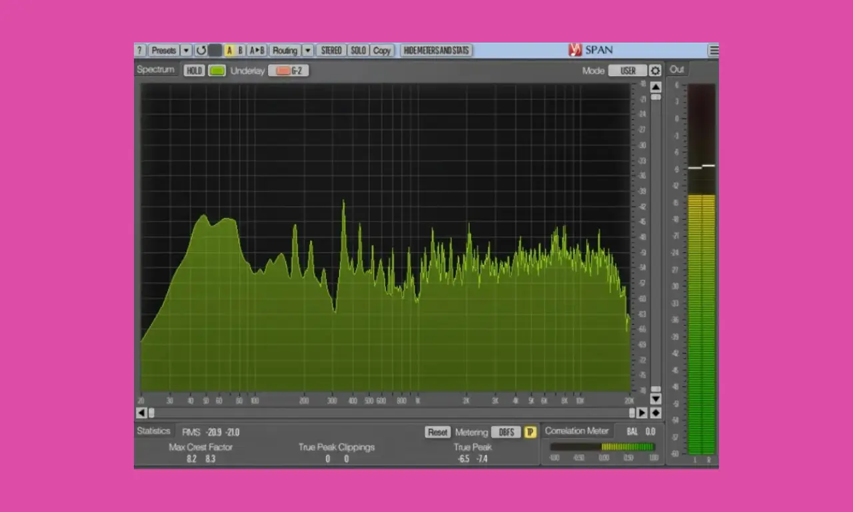The height and width of the screenshot is (512, 853).
Task: Click the correlation meter bar
Action: (x=603, y=447)
